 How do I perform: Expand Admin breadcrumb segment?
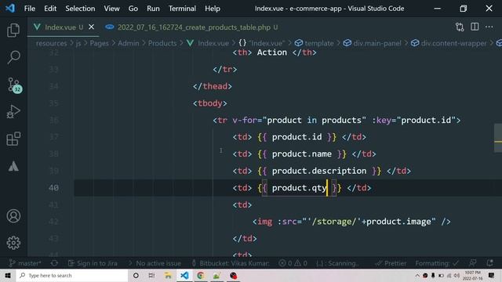129,43
